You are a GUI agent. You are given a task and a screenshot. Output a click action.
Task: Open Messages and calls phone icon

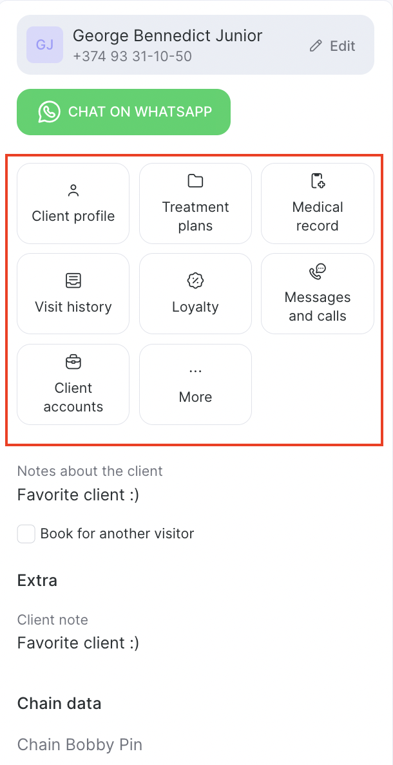coord(318,272)
